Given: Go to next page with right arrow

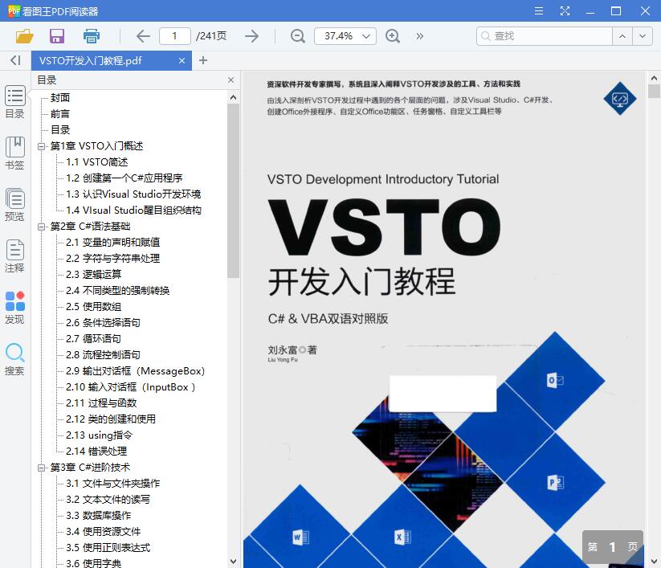Looking at the screenshot, I should click(251, 36).
